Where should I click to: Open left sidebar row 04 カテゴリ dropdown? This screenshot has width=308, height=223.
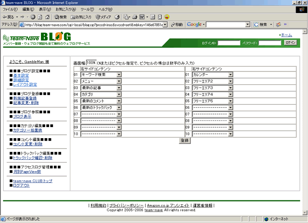tap(119, 94)
